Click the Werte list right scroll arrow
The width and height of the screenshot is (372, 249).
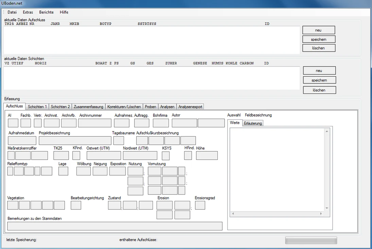pos(321,213)
